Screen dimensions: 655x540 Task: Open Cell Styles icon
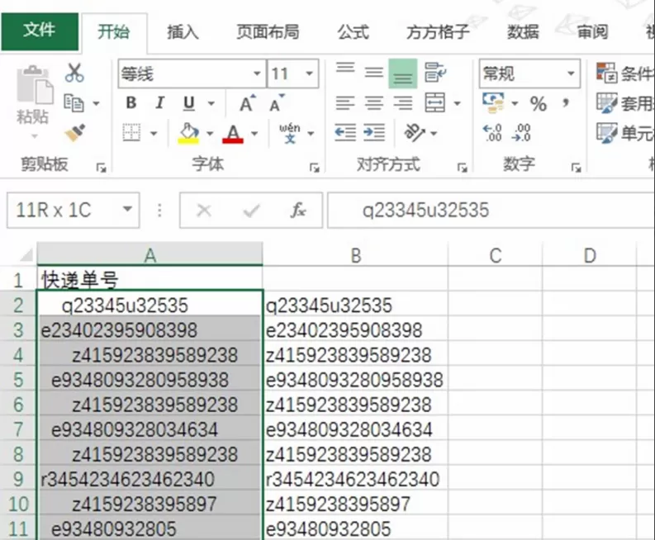[606, 133]
